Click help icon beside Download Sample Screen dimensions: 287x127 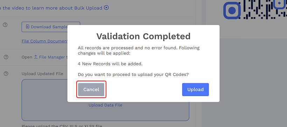click(5, 25)
